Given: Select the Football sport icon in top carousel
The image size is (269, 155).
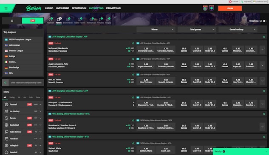Looking at the screenshot, I should (50, 20).
